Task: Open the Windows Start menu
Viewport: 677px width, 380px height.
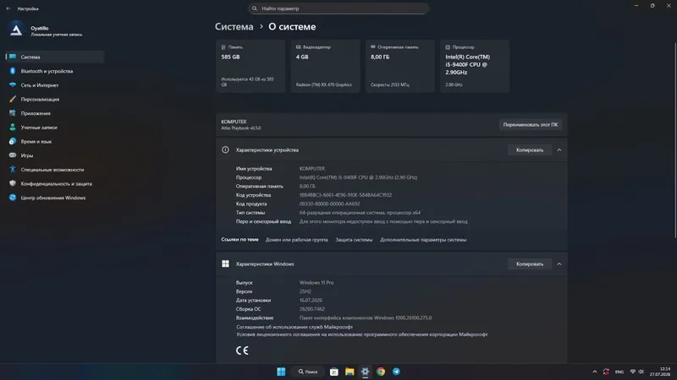Action: tap(281, 372)
